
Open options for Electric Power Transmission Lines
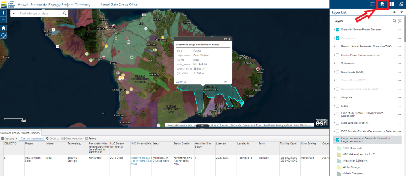point(399,55)
